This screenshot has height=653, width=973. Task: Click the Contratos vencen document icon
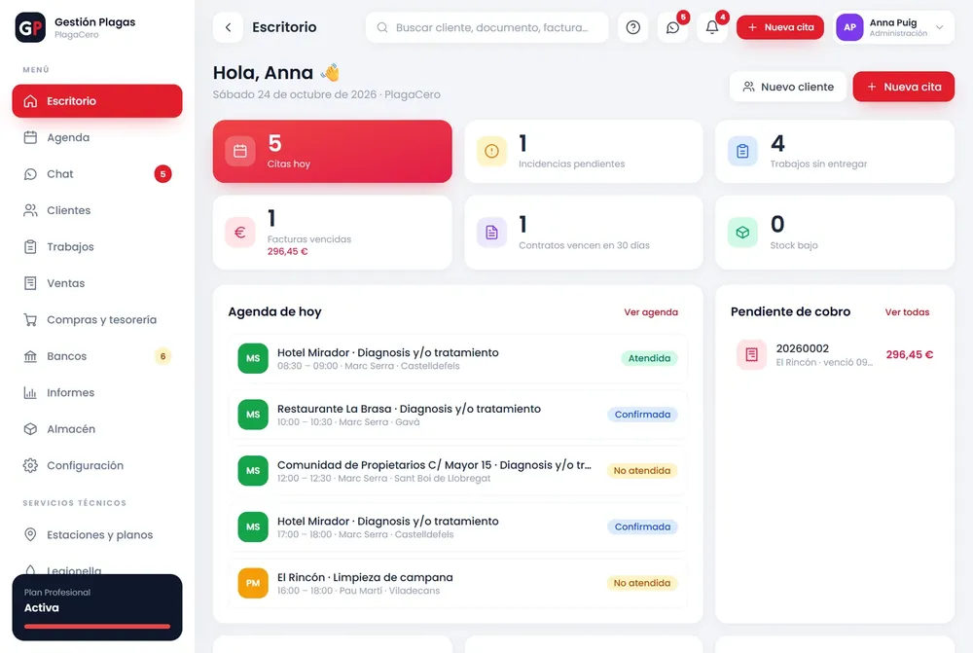(491, 233)
